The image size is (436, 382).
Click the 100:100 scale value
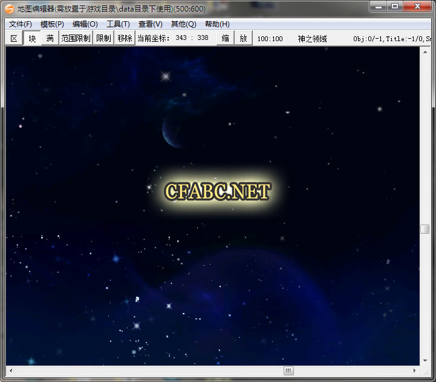click(x=270, y=39)
